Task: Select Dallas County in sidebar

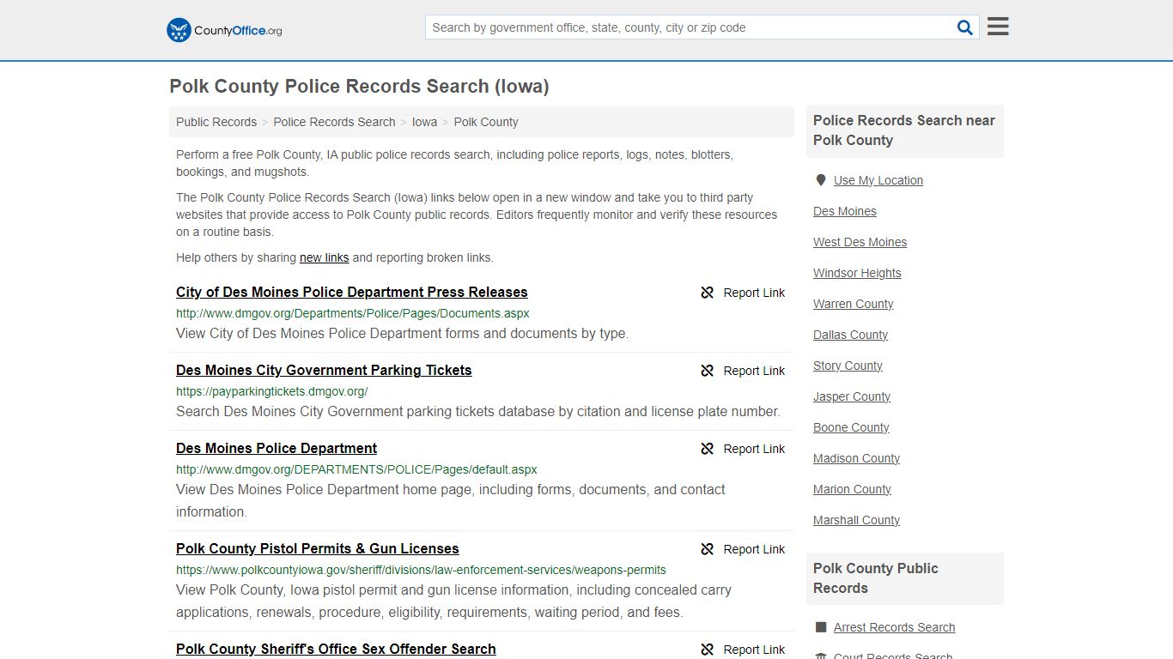Action: (851, 335)
